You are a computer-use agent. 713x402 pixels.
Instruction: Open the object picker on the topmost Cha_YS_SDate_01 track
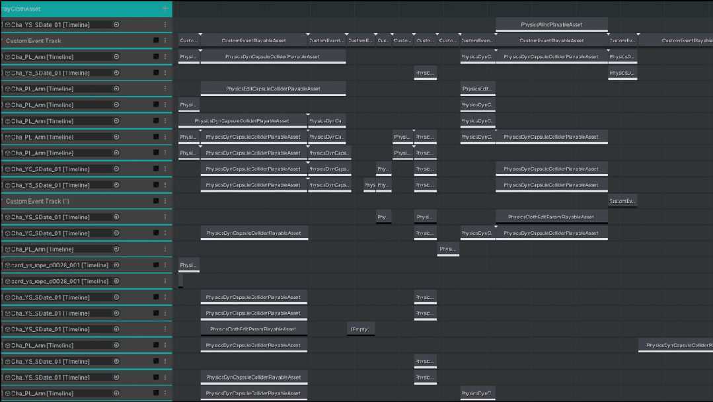point(117,24)
